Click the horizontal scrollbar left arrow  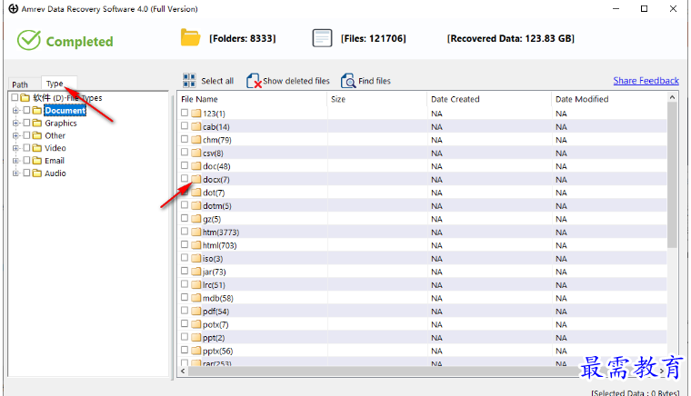[x=183, y=371]
